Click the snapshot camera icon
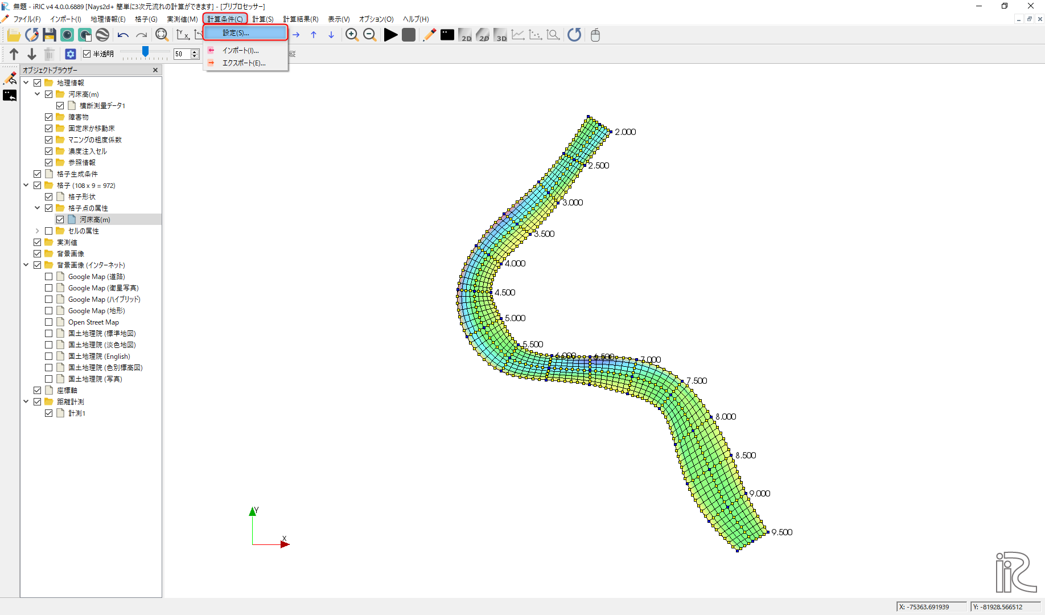This screenshot has height=615, width=1045. tap(67, 35)
